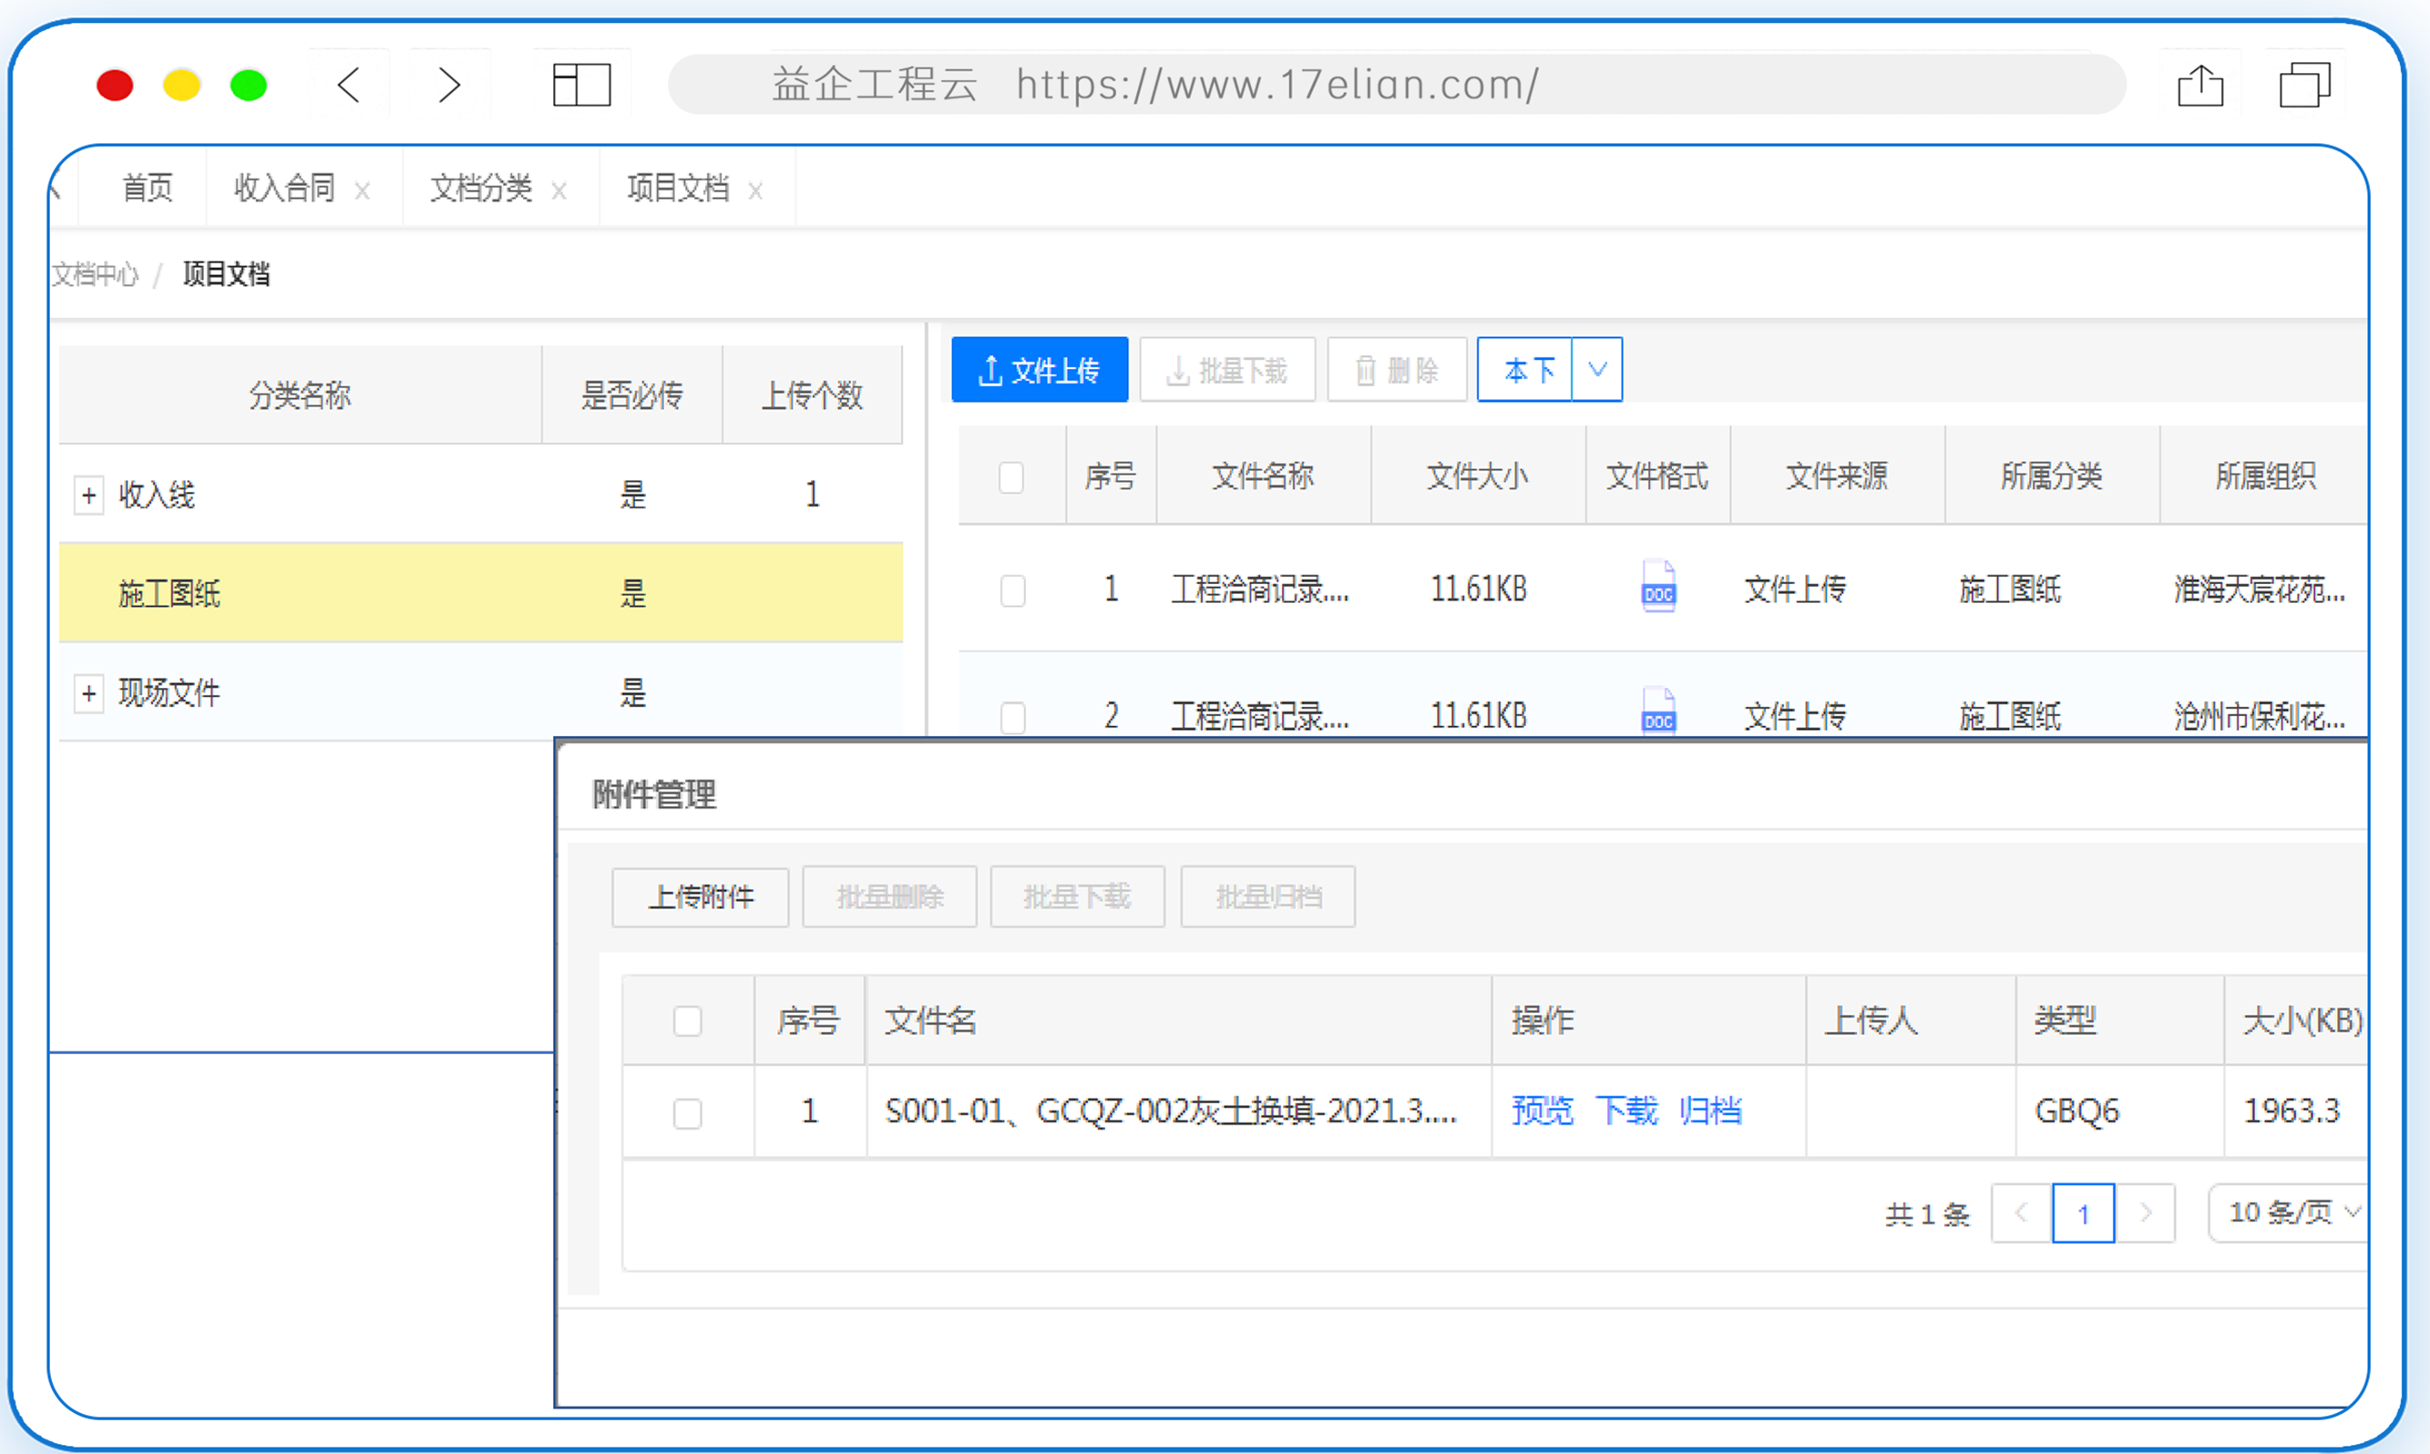Click the 文件上传 button
Screen dimensions: 2430x1454
pyautogui.click(x=1040, y=369)
